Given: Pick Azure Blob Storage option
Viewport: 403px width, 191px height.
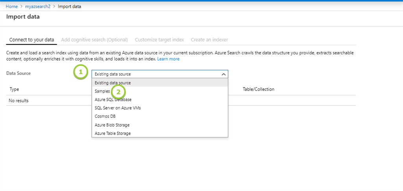Looking at the screenshot, I should coord(160,125).
